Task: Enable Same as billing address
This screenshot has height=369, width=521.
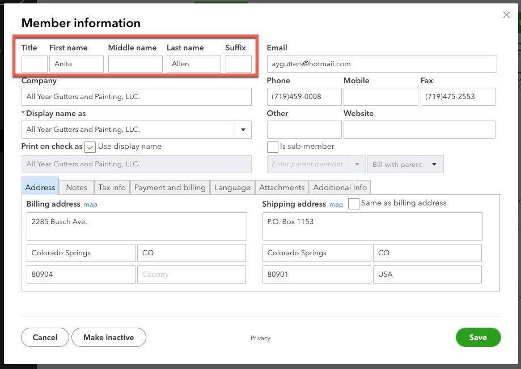Action: 354,203
